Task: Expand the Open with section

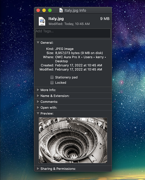Action: (38, 107)
